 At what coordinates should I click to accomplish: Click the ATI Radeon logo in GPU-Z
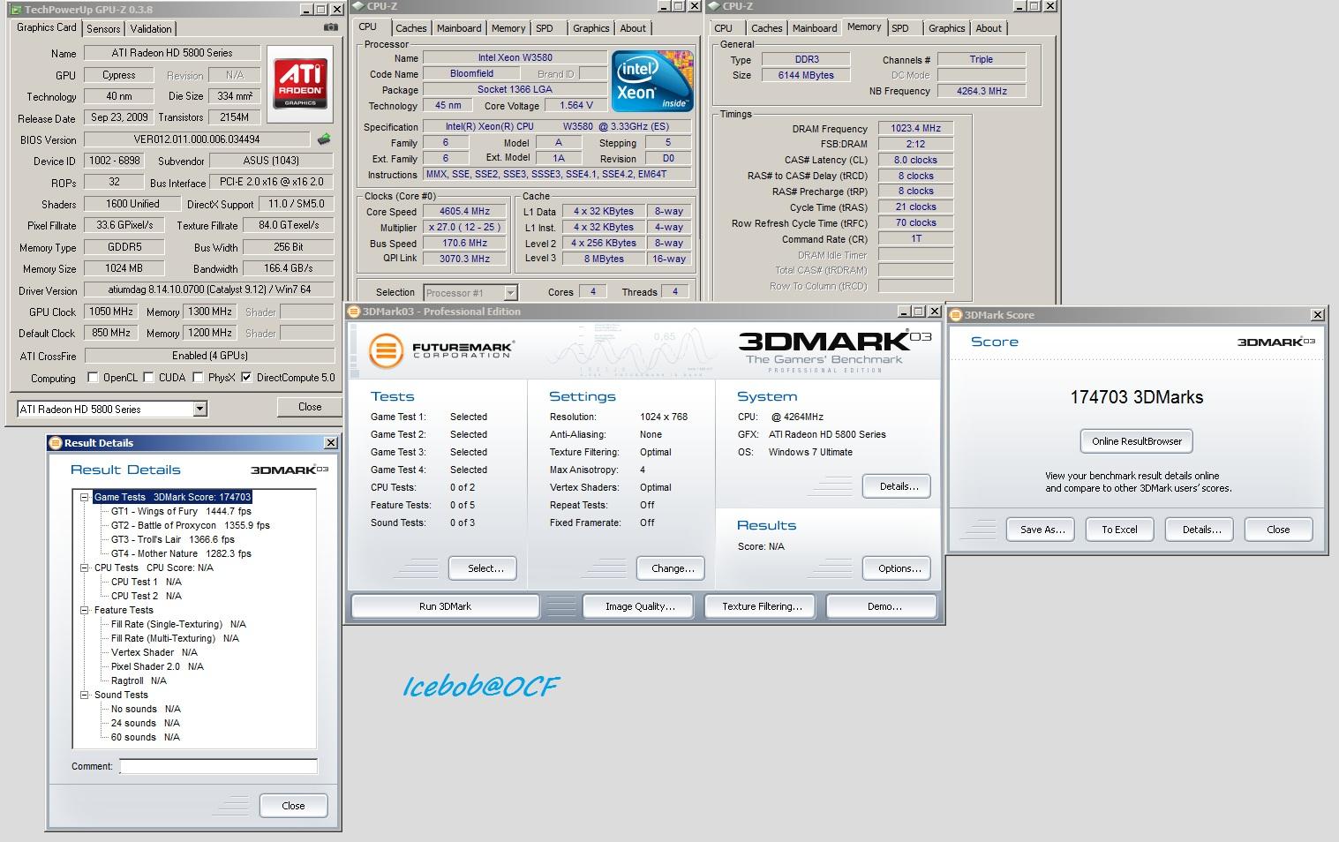300,84
